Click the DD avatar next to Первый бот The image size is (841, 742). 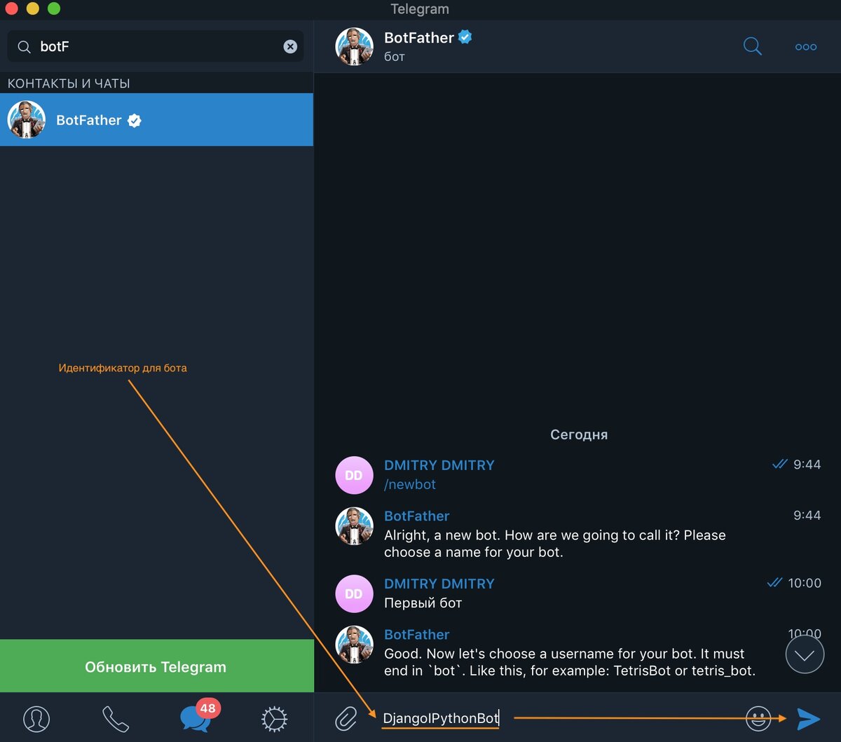(354, 593)
